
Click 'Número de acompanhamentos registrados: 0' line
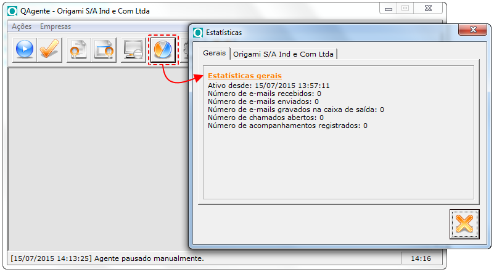[x=287, y=126]
